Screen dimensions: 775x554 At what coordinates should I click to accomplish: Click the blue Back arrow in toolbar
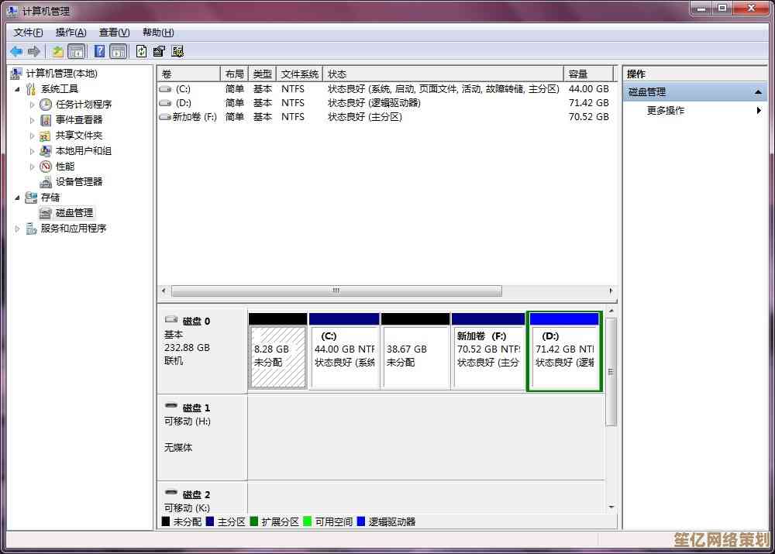tap(16, 51)
